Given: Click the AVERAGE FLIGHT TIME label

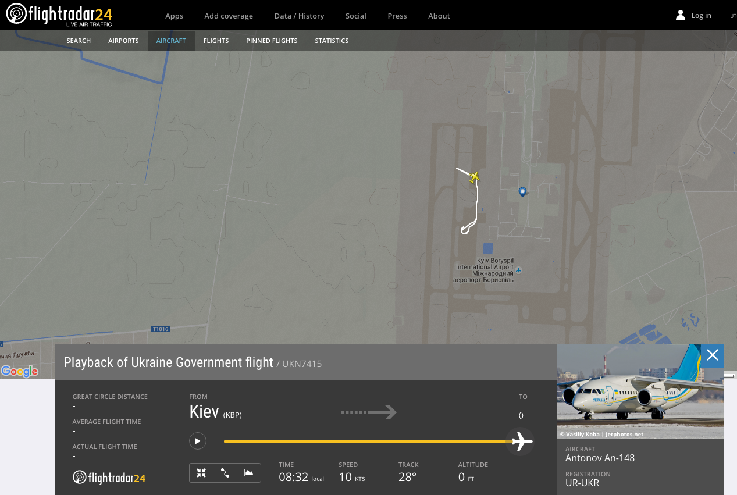Looking at the screenshot, I should pos(106,422).
